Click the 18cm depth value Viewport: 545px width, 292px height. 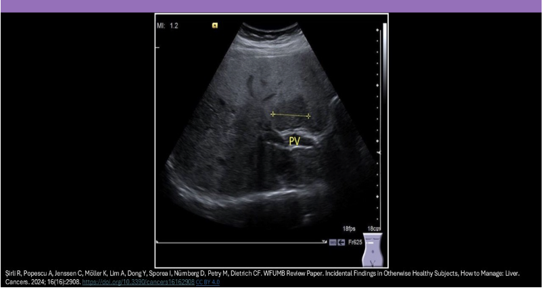click(374, 228)
